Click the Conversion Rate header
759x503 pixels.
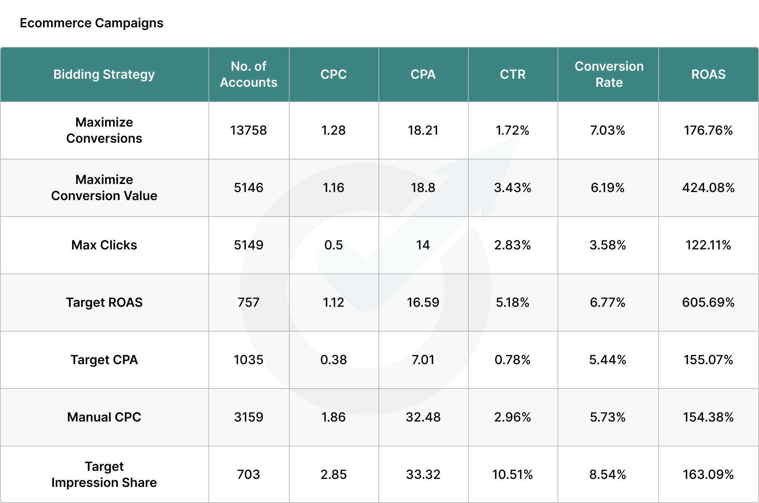(609, 74)
